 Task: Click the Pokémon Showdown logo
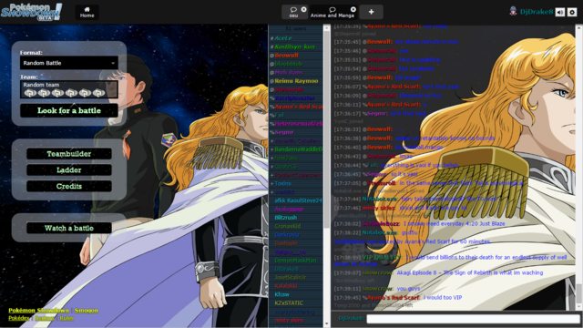[31, 12]
